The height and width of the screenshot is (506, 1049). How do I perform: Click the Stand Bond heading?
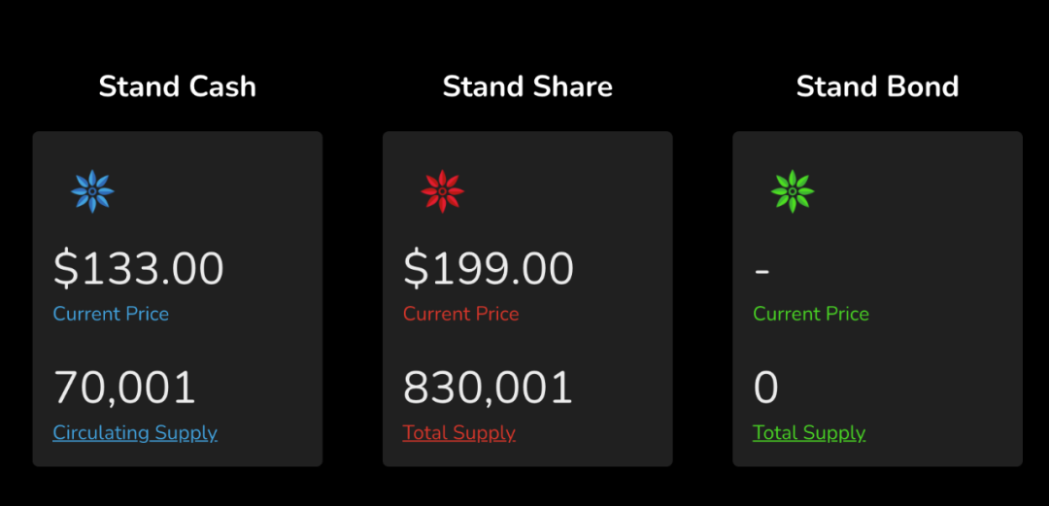877,87
